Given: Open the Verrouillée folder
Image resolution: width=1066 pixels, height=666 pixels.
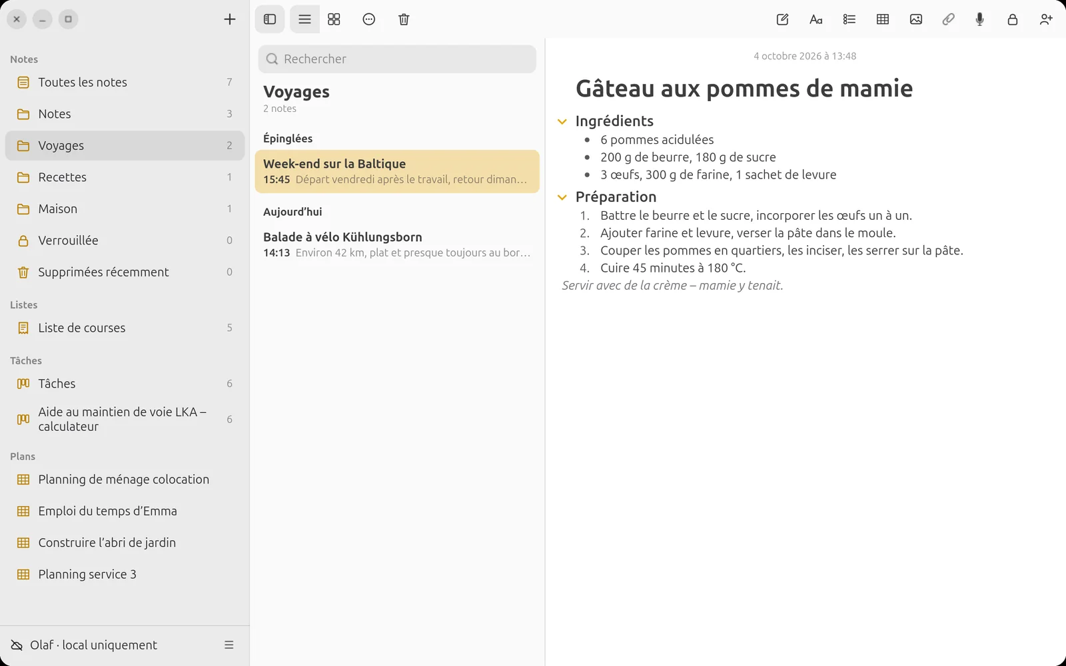Looking at the screenshot, I should pos(125,240).
